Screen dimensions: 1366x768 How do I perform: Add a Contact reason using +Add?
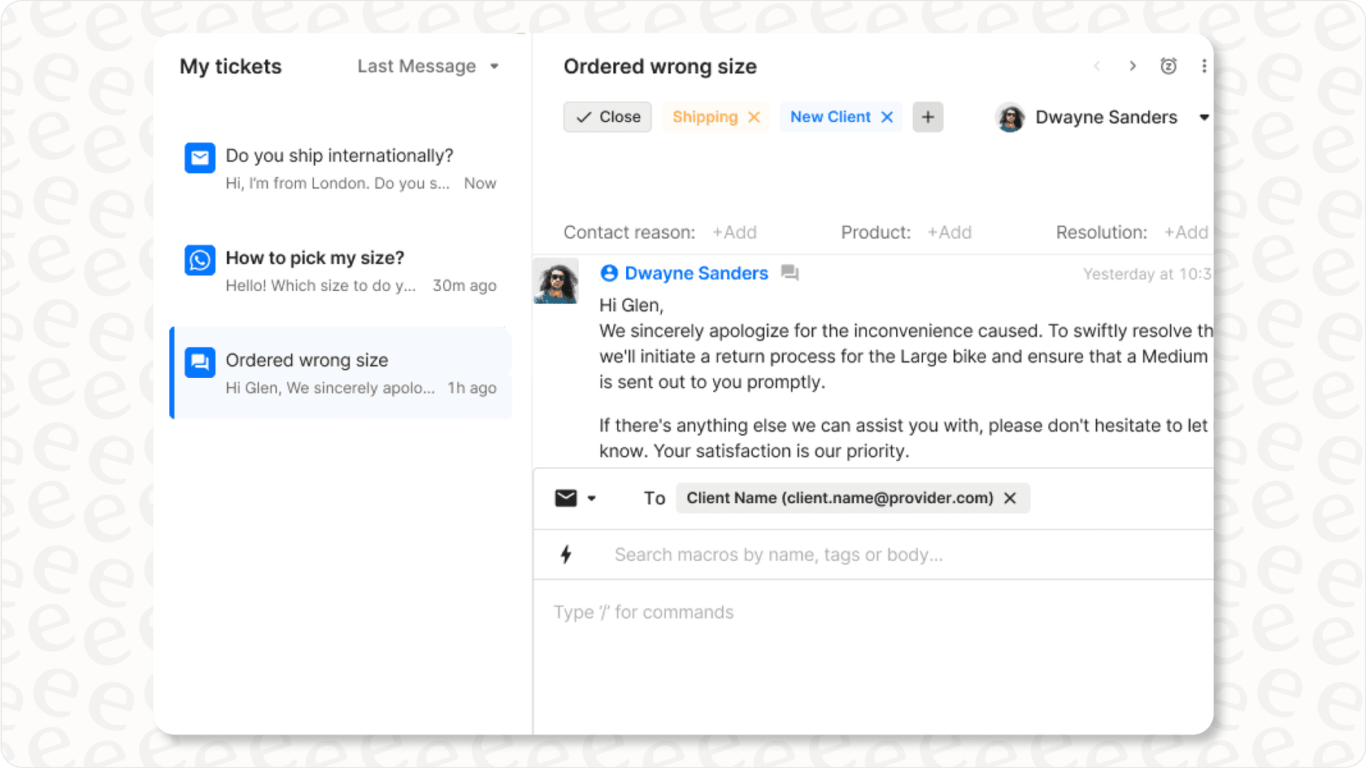[734, 232]
